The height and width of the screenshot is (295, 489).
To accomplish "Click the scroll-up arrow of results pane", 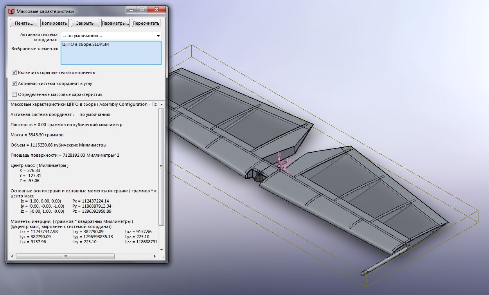I will click(161, 104).
